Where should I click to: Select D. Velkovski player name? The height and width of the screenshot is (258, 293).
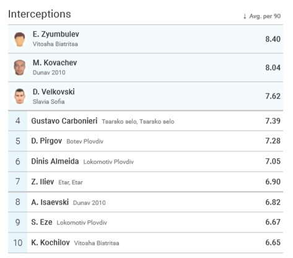(54, 92)
